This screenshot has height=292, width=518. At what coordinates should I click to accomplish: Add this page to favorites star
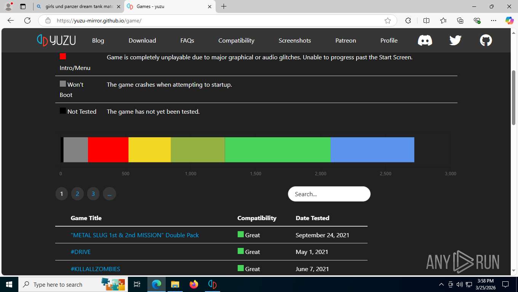(x=388, y=21)
